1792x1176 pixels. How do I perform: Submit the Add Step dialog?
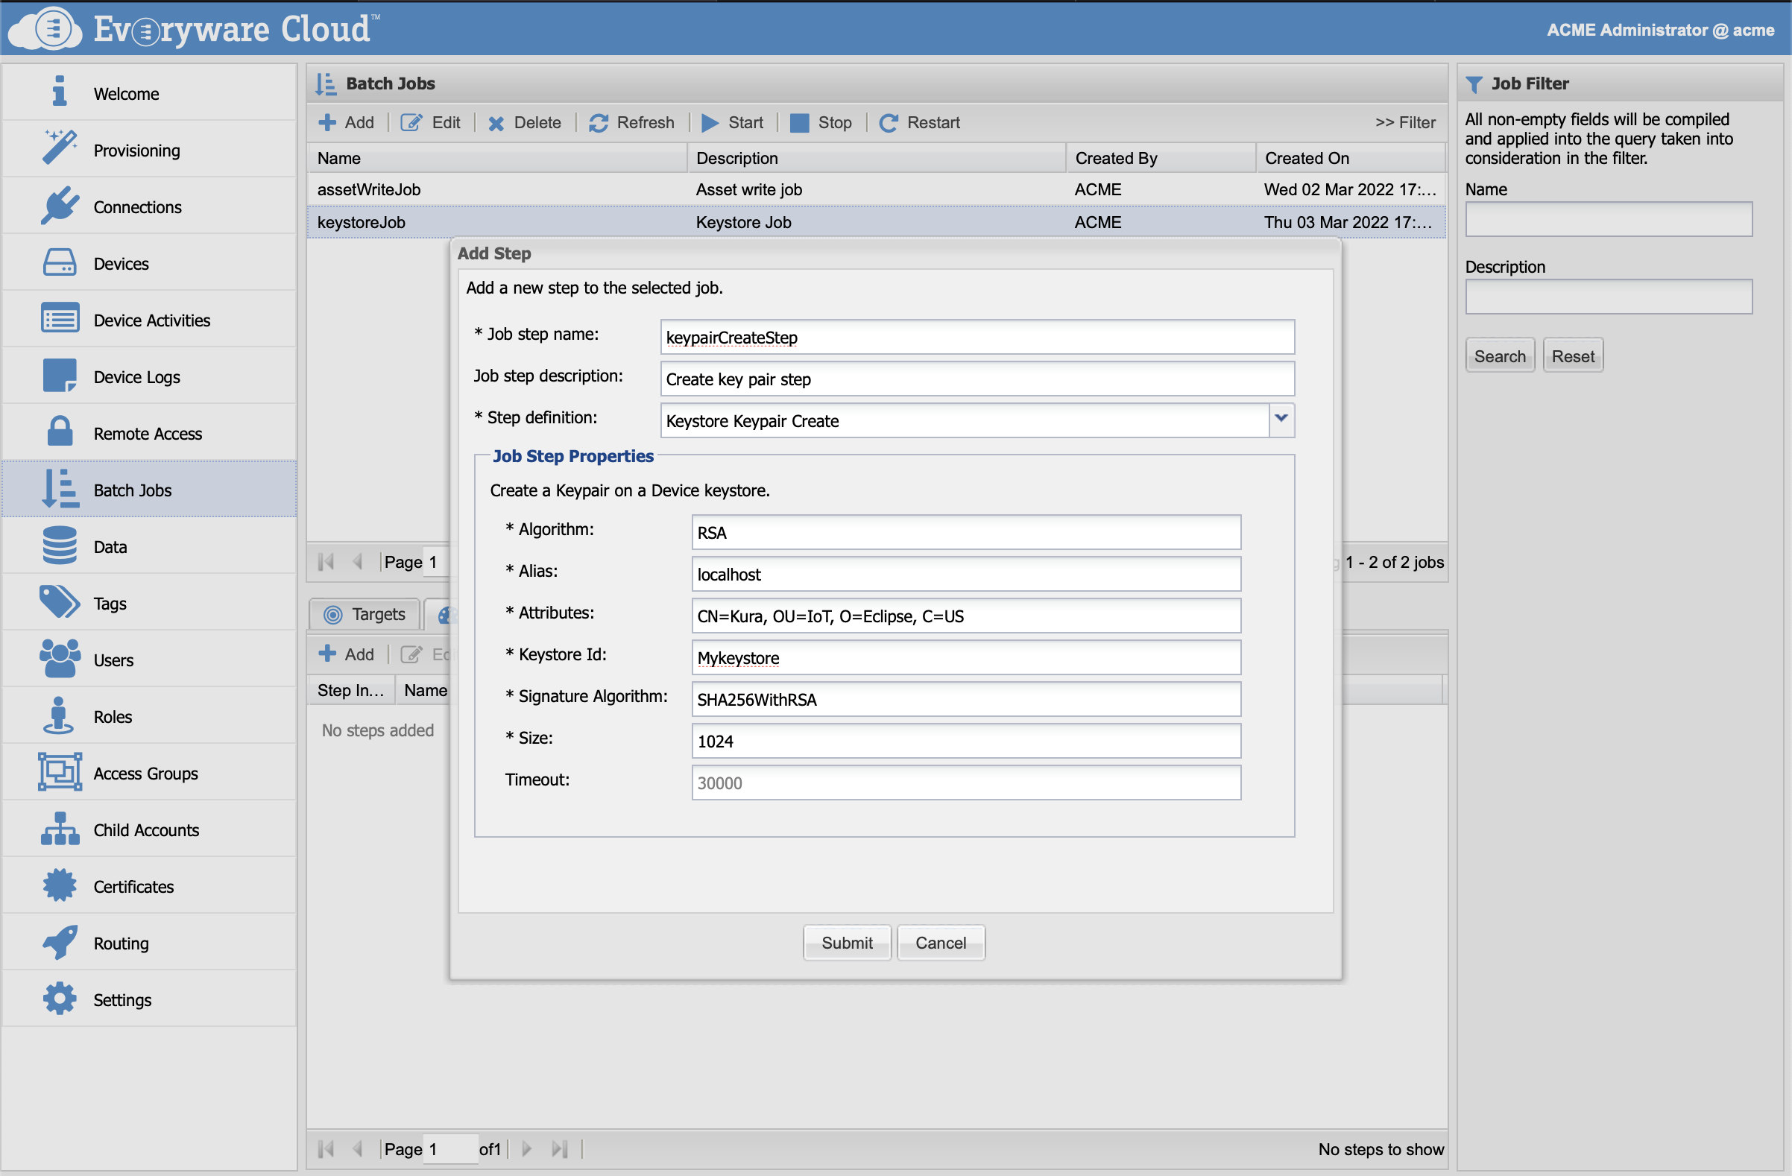pyautogui.click(x=847, y=943)
